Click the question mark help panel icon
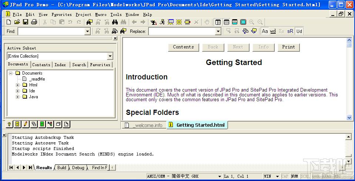355x181 pixels. [x=9, y=124]
